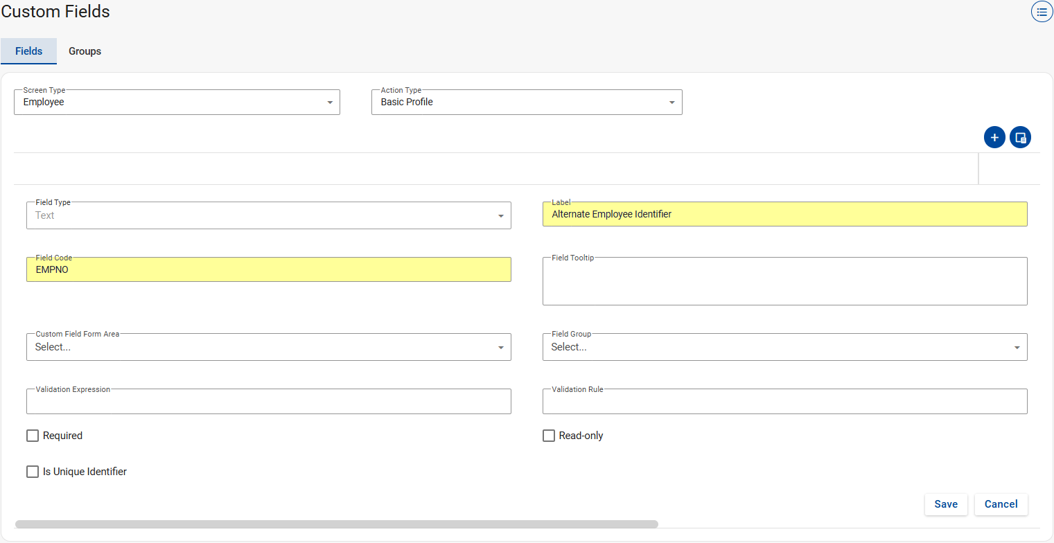1054x543 pixels.
Task: Click the Field Tooltip text area
Action: tap(784, 282)
